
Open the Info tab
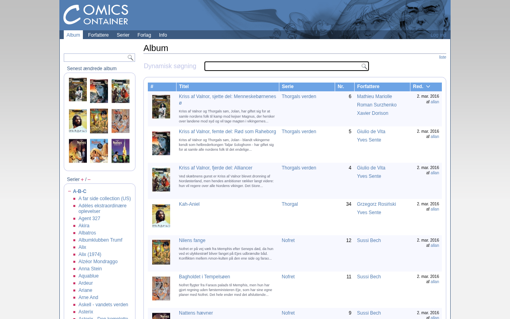point(163,35)
